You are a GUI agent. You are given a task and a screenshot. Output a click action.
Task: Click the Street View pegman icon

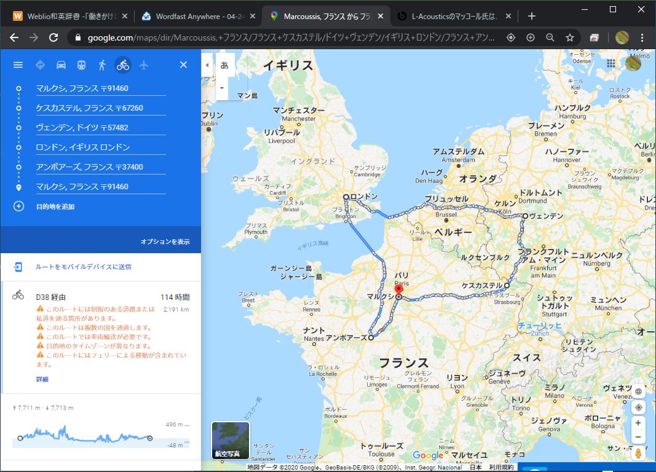point(638,453)
